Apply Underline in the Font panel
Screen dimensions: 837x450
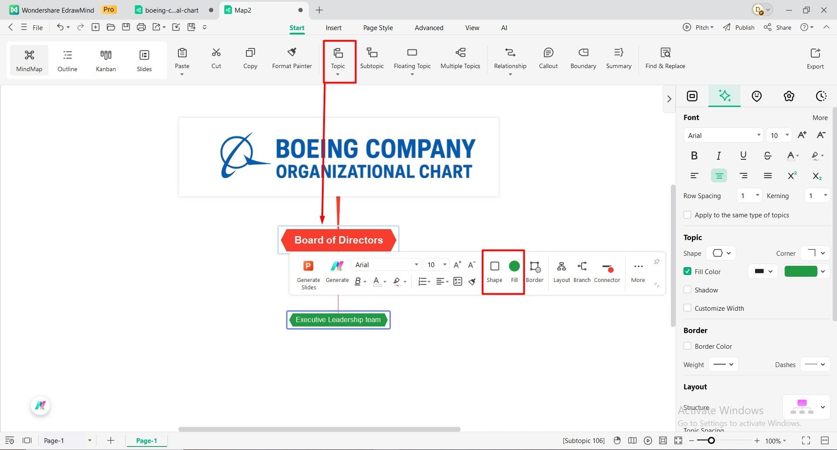pos(743,155)
